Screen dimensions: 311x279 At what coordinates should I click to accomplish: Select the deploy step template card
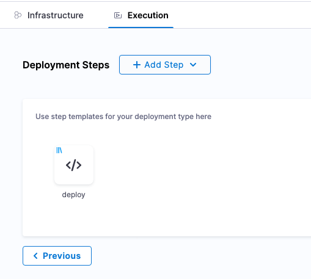(74, 165)
